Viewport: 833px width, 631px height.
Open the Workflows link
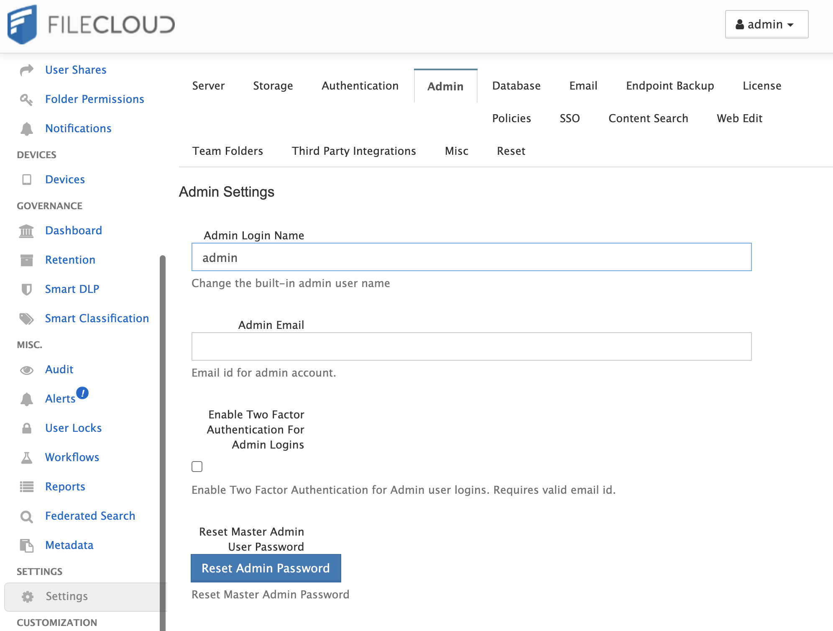point(72,457)
